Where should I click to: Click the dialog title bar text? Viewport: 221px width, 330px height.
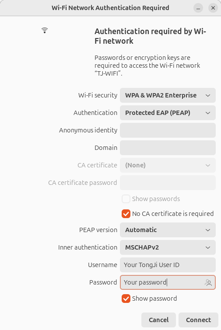click(110, 8)
